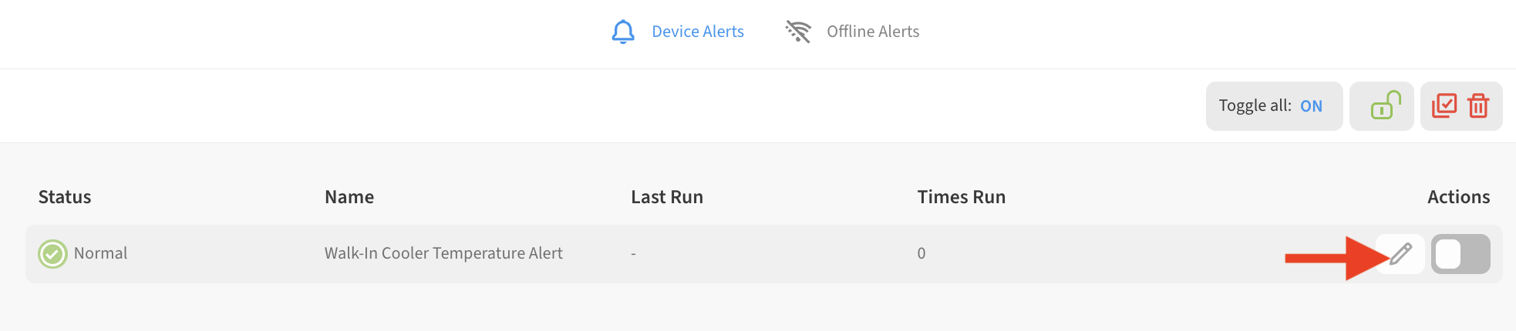The width and height of the screenshot is (1516, 331).
Task: Click the Offline Alerts crossed-out wifi icon
Action: point(798,32)
